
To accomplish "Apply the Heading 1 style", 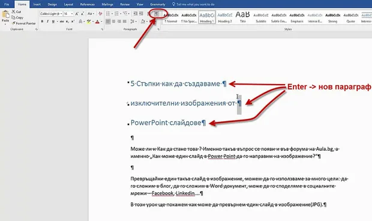I will click(x=207, y=17).
